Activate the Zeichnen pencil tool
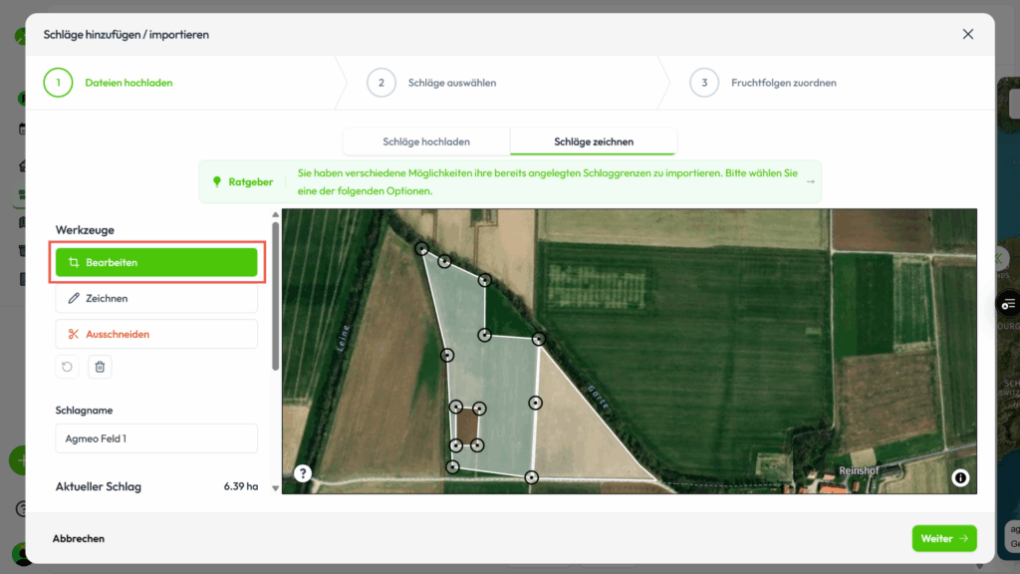Image resolution: width=1020 pixels, height=574 pixels. pos(156,298)
